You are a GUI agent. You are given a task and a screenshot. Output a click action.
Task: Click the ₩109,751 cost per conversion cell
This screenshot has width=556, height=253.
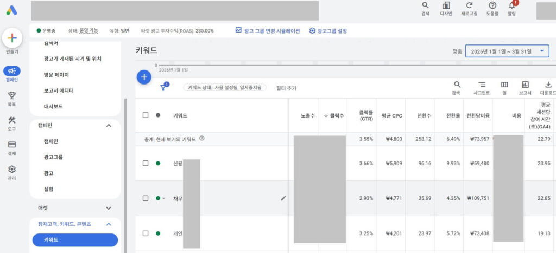pos(478,198)
